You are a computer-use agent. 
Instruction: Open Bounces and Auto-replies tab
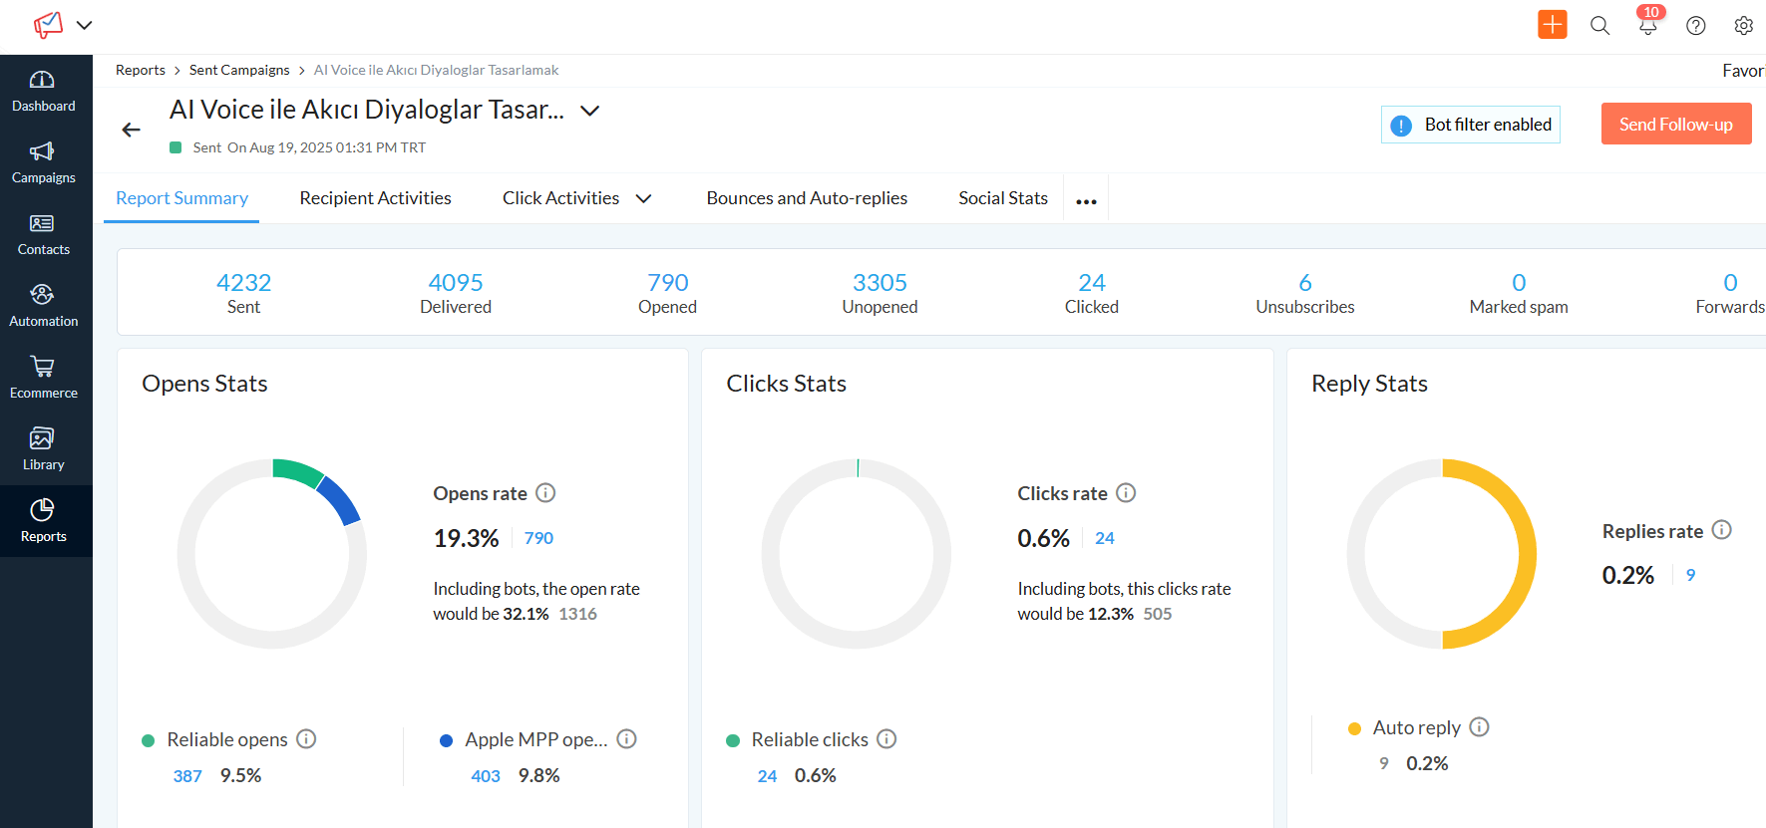click(x=807, y=198)
